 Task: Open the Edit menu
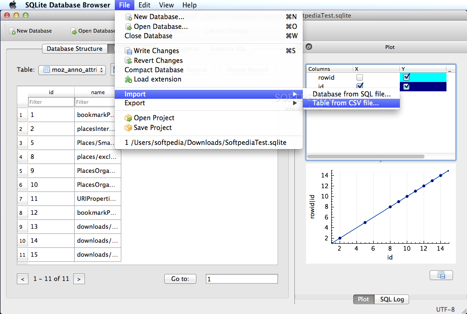click(x=145, y=5)
